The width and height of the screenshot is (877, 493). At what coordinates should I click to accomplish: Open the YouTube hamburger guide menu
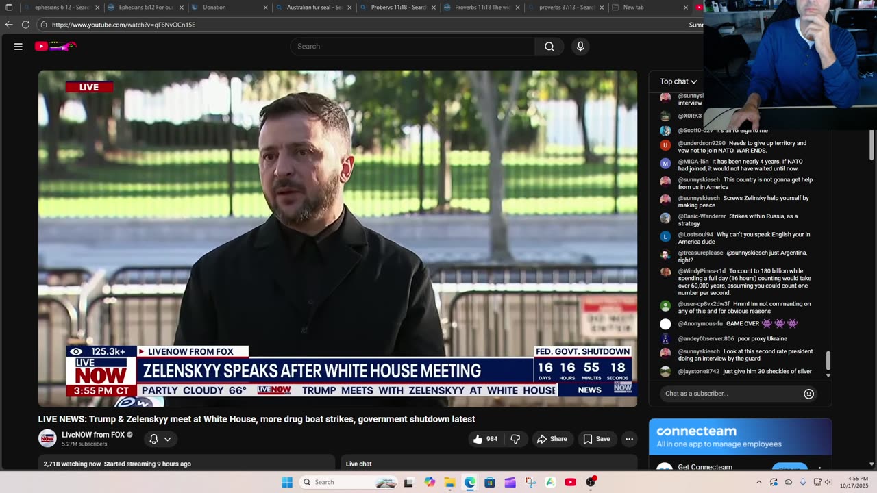pyautogui.click(x=18, y=47)
